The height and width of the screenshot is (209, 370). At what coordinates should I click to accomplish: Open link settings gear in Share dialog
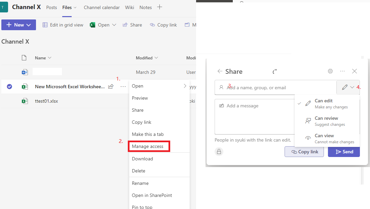coord(330,71)
